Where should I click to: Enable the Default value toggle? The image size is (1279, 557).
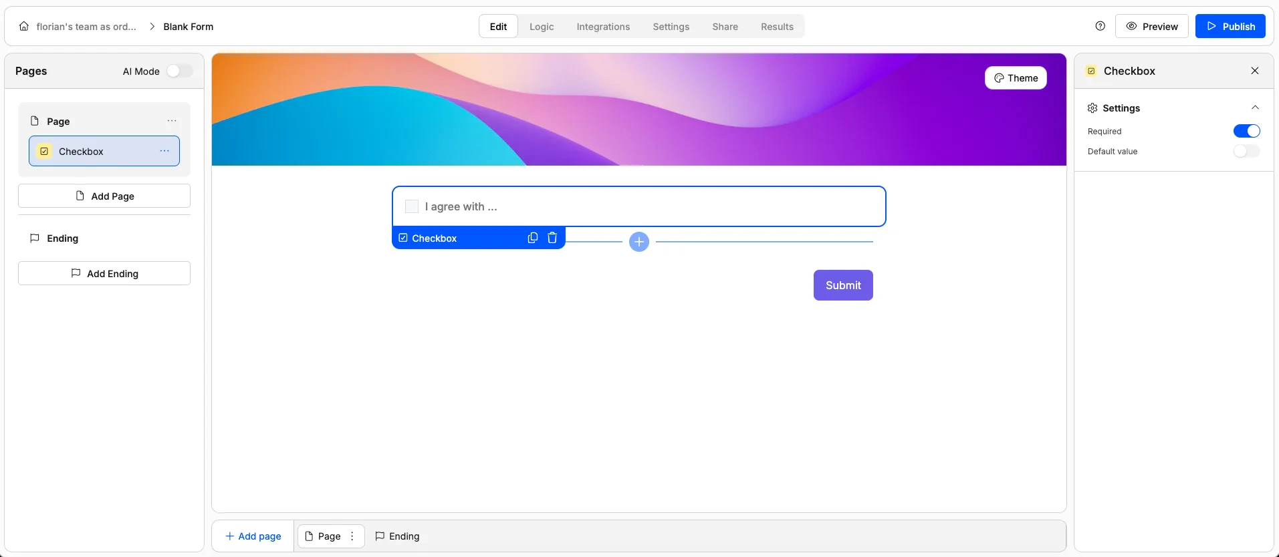click(1247, 152)
